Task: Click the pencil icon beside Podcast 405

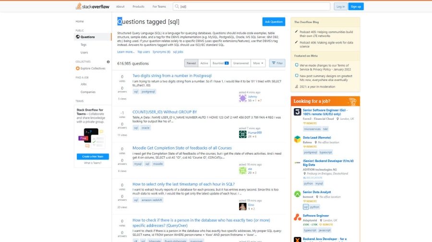Action: (x=297, y=32)
